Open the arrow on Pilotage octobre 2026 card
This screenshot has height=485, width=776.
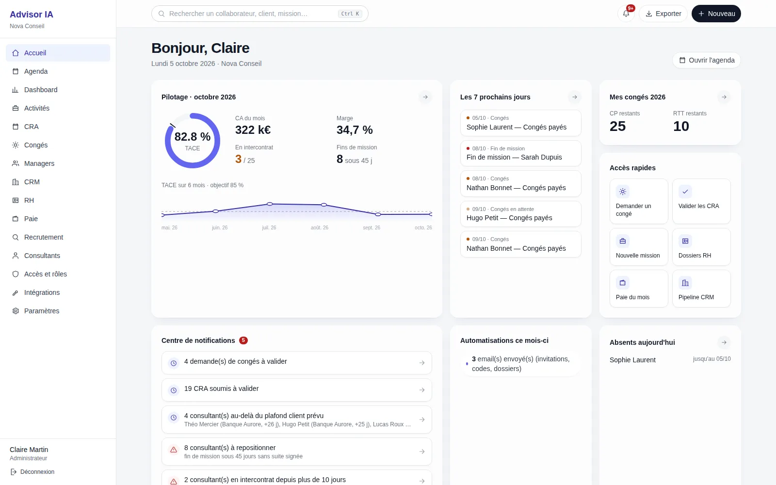425,97
